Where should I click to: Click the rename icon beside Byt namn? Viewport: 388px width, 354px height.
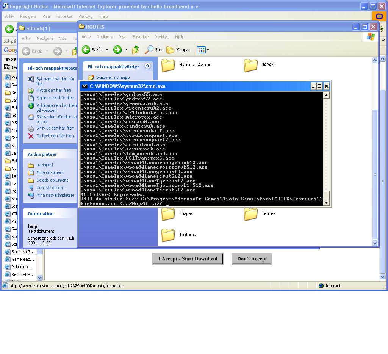coord(31,79)
